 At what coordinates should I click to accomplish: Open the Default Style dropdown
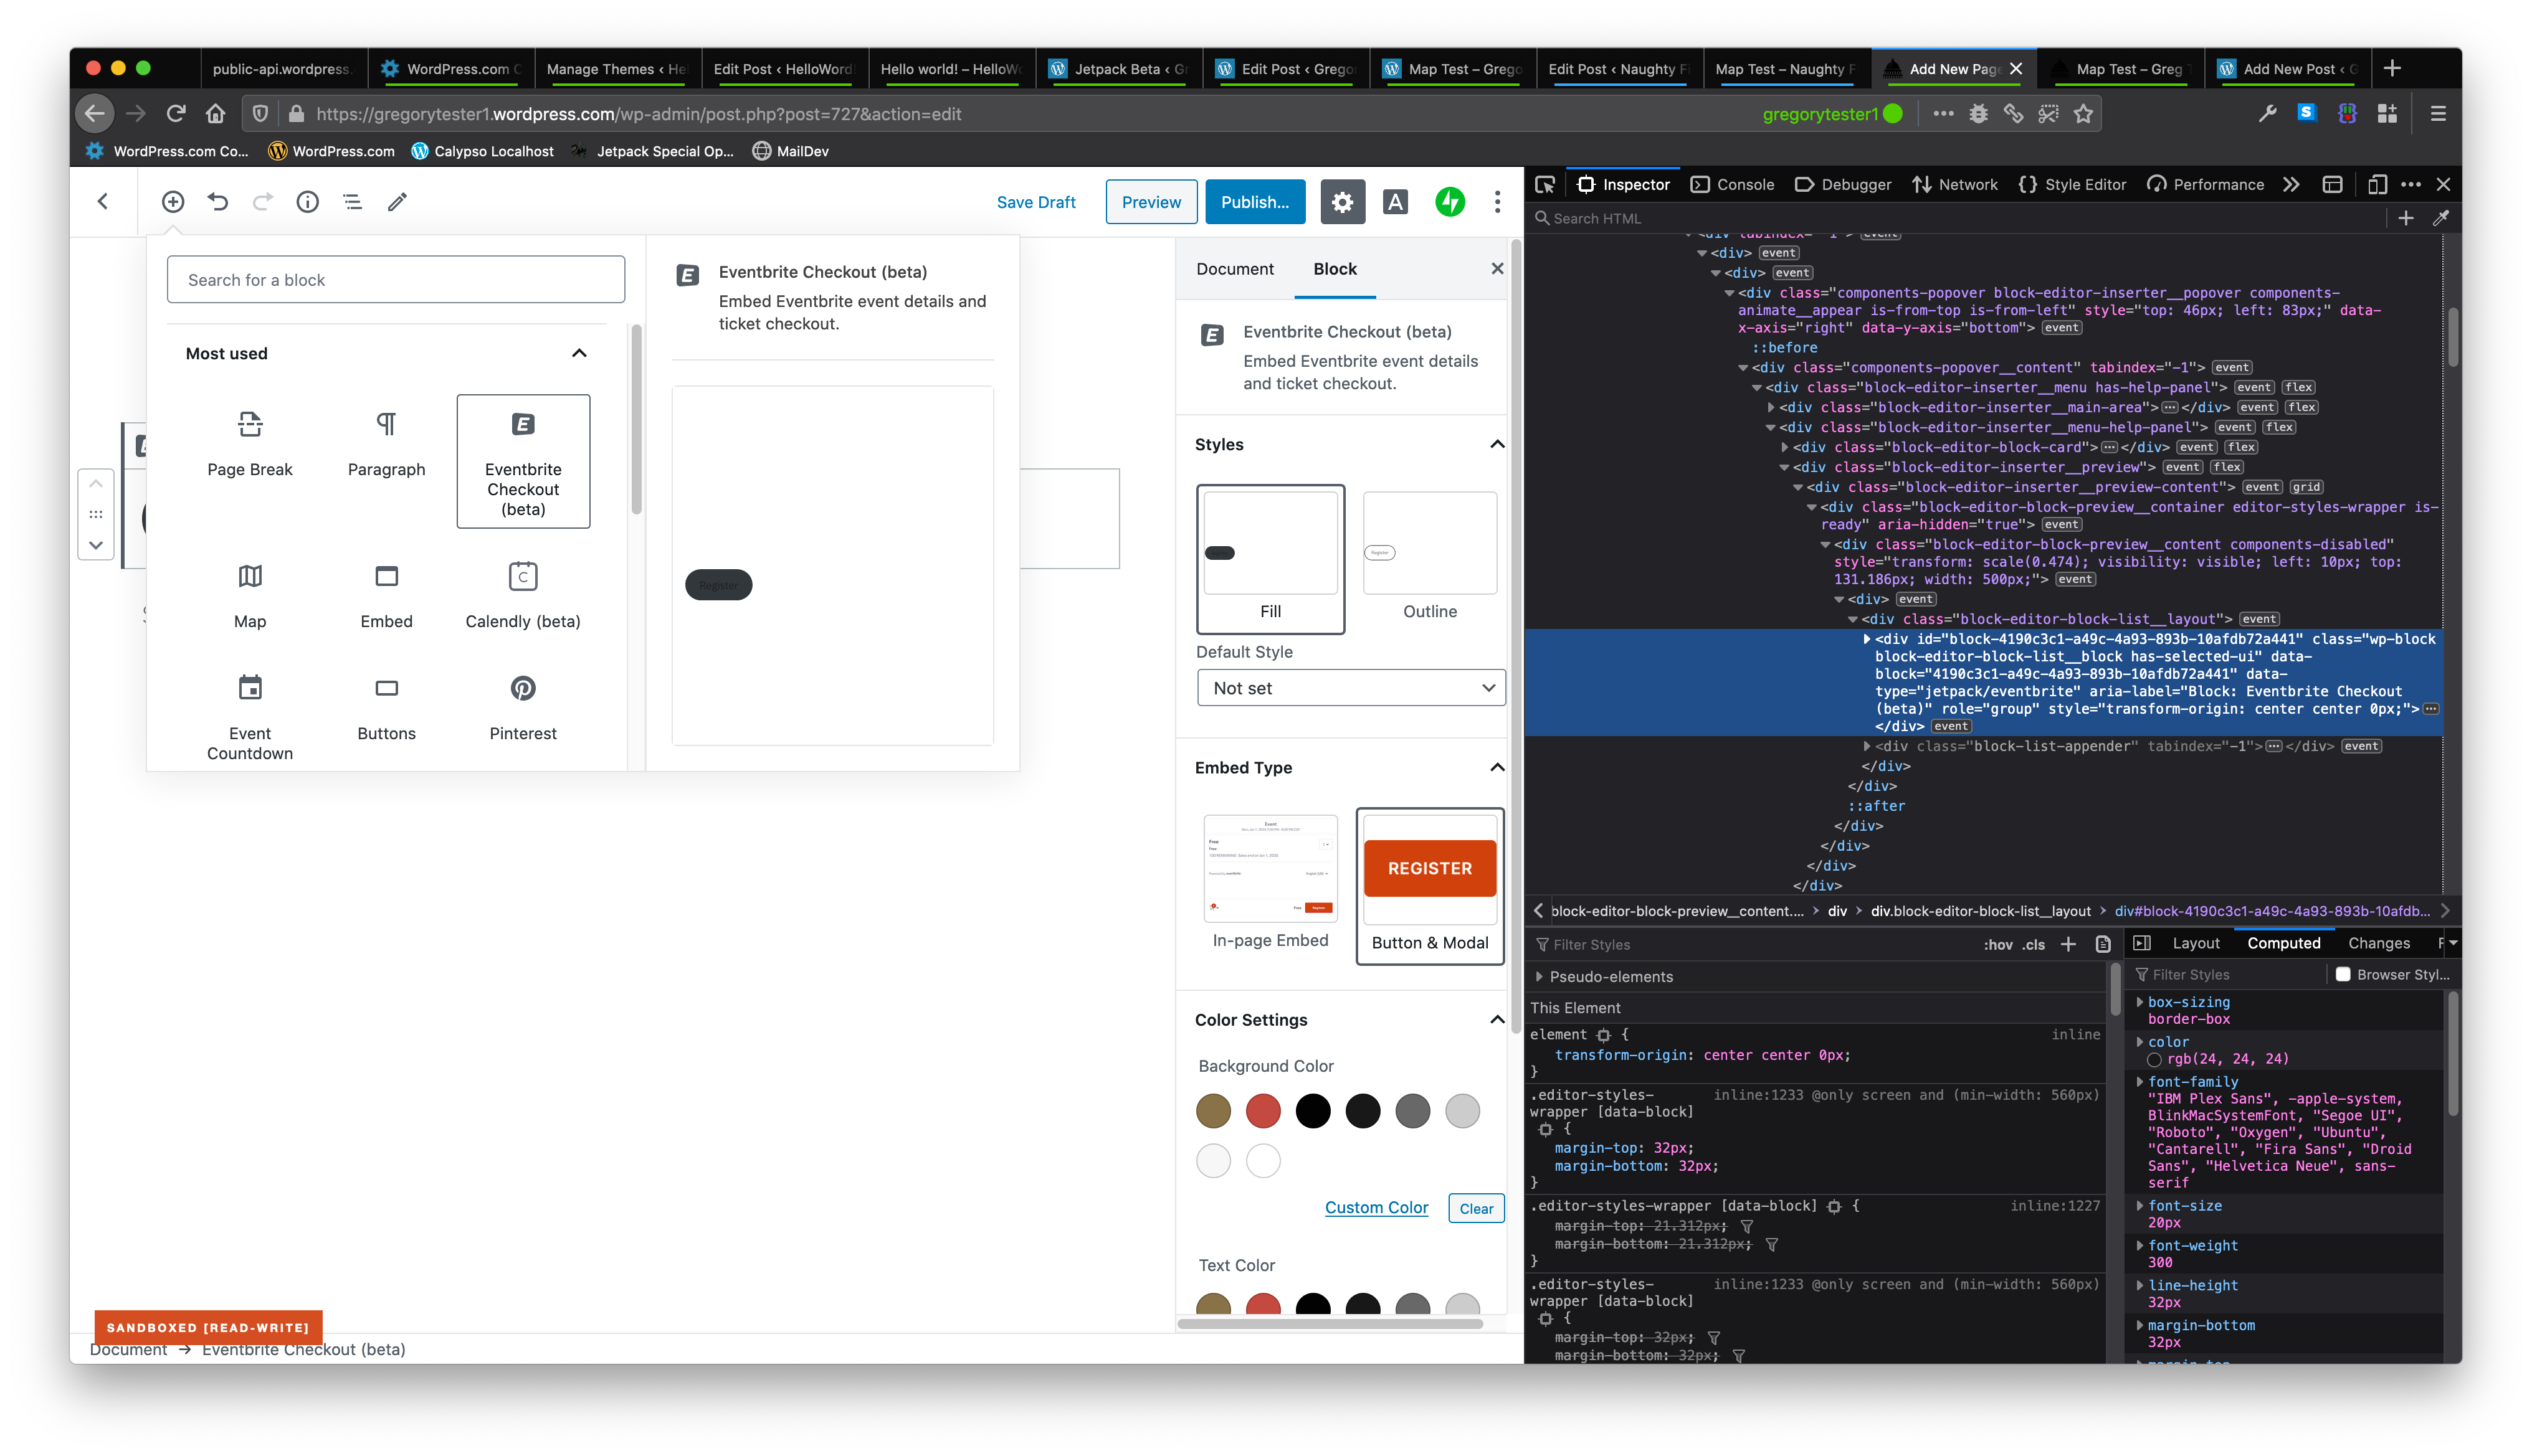coord(1351,688)
